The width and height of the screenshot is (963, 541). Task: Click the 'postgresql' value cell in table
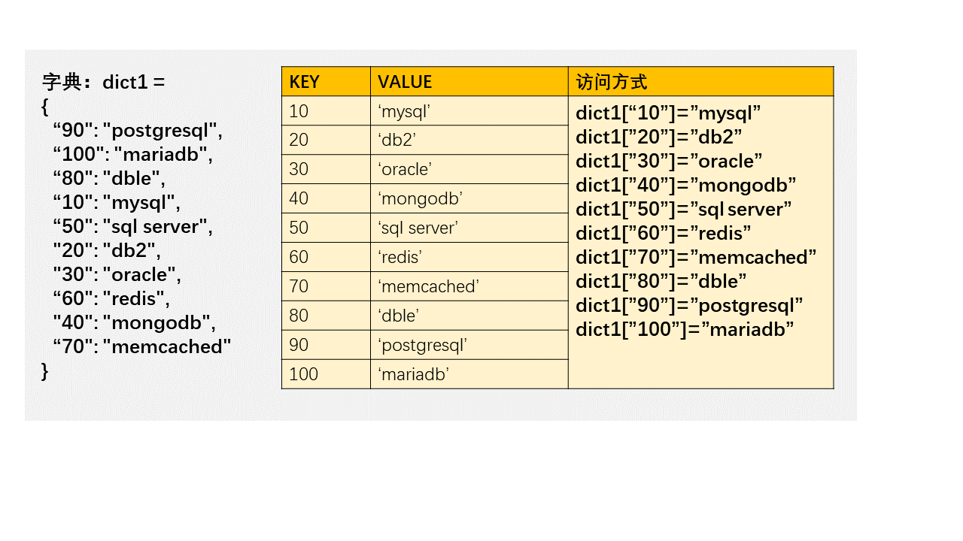(469, 345)
